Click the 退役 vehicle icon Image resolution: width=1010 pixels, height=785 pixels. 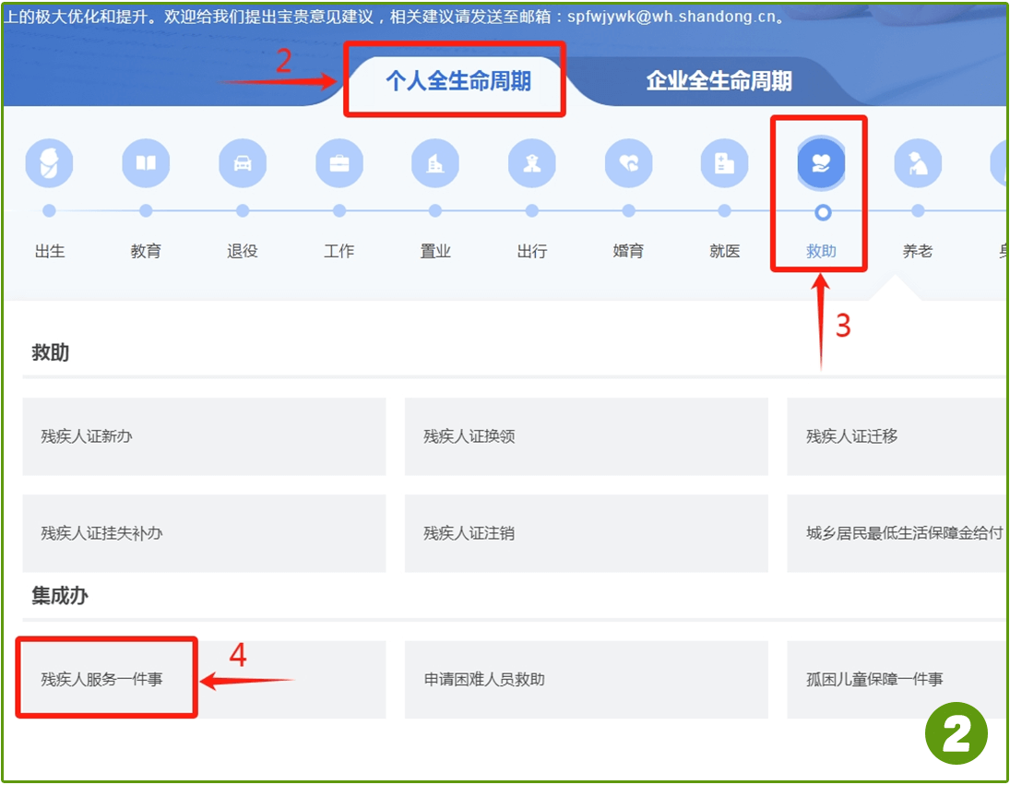[x=243, y=163]
